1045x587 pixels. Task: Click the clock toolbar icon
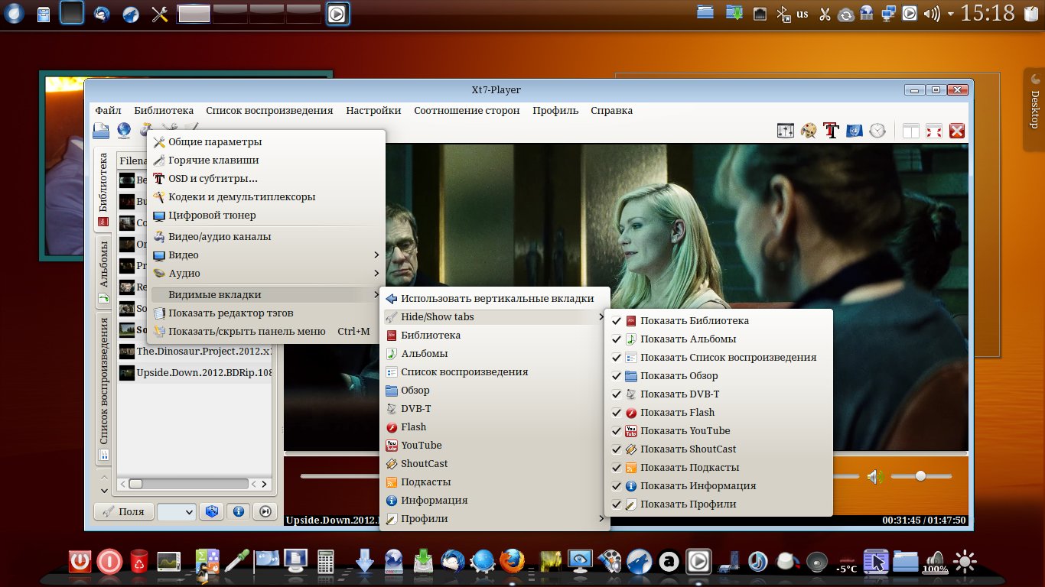[877, 131]
